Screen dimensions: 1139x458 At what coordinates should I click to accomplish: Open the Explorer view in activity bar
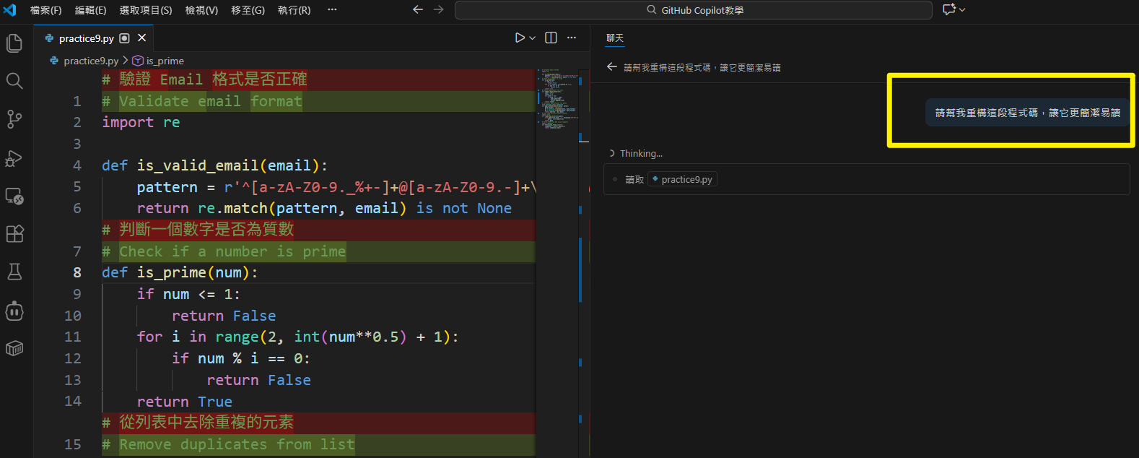[14, 43]
